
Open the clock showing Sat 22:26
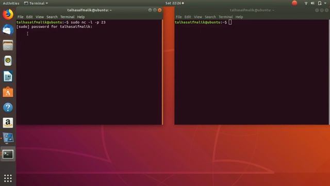pyautogui.click(x=174, y=3)
